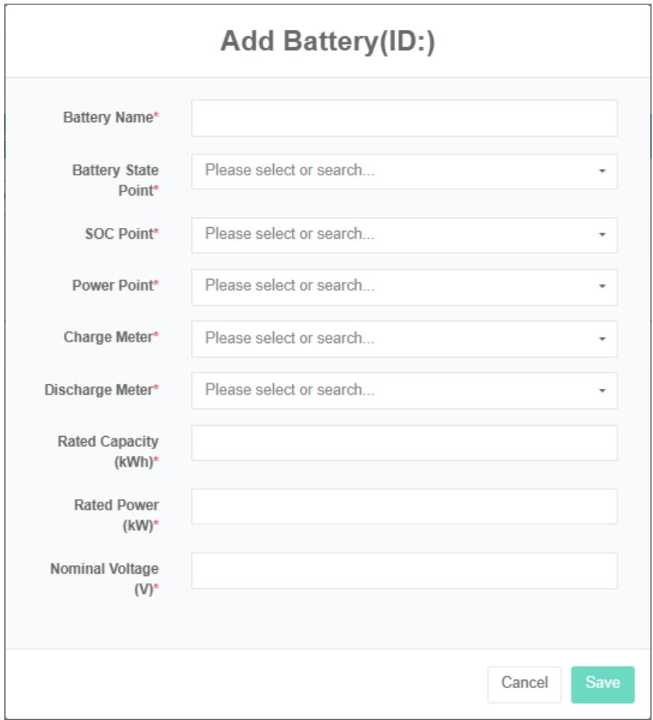Click the Battery Name input field
The image size is (653, 720).
pos(404,119)
